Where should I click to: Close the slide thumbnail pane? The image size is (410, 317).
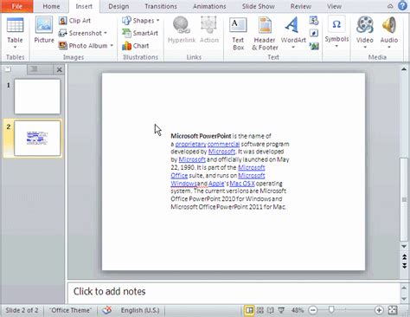59,69
